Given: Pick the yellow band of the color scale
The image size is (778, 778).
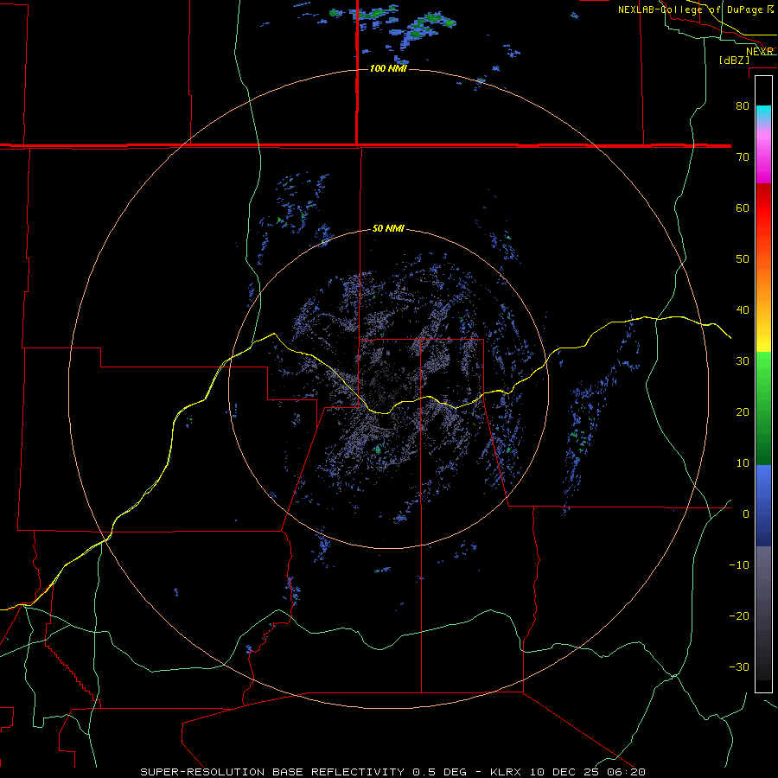Looking at the screenshot, I should 763,337.
